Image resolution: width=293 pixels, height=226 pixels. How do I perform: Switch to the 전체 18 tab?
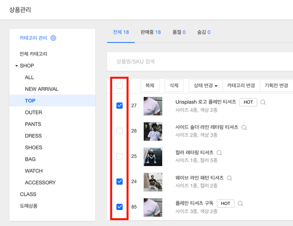[121, 32]
